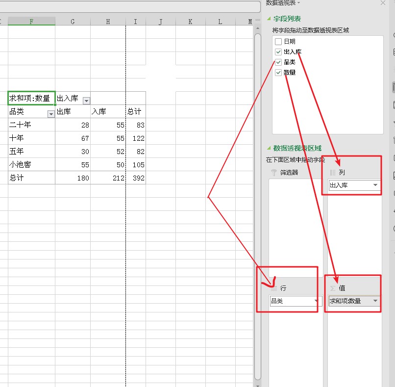Image resolution: width=395 pixels, height=387 pixels.
Task: Click the 小池窖 total cell 105
Action: click(136, 164)
